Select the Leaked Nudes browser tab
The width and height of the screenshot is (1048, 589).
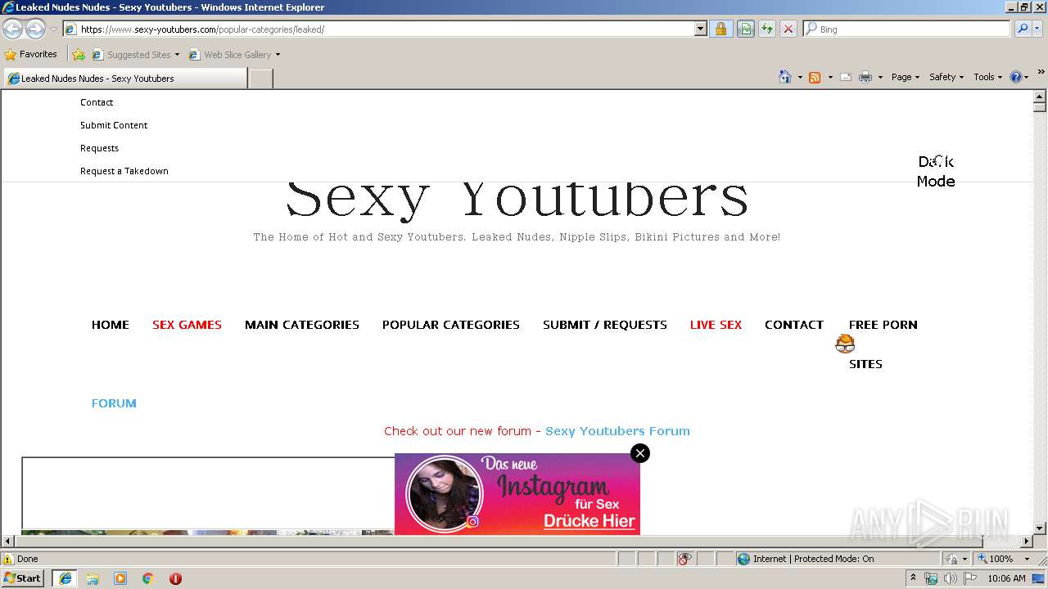click(x=124, y=79)
